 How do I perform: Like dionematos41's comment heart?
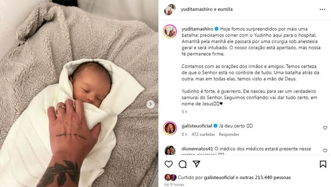click(x=325, y=150)
